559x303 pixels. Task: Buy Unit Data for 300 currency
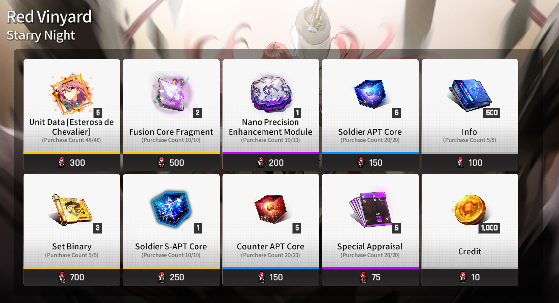[x=71, y=163]
